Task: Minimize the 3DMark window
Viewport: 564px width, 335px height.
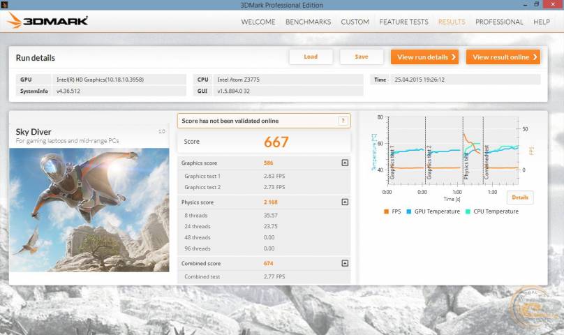Action: [x=525, y=5]
